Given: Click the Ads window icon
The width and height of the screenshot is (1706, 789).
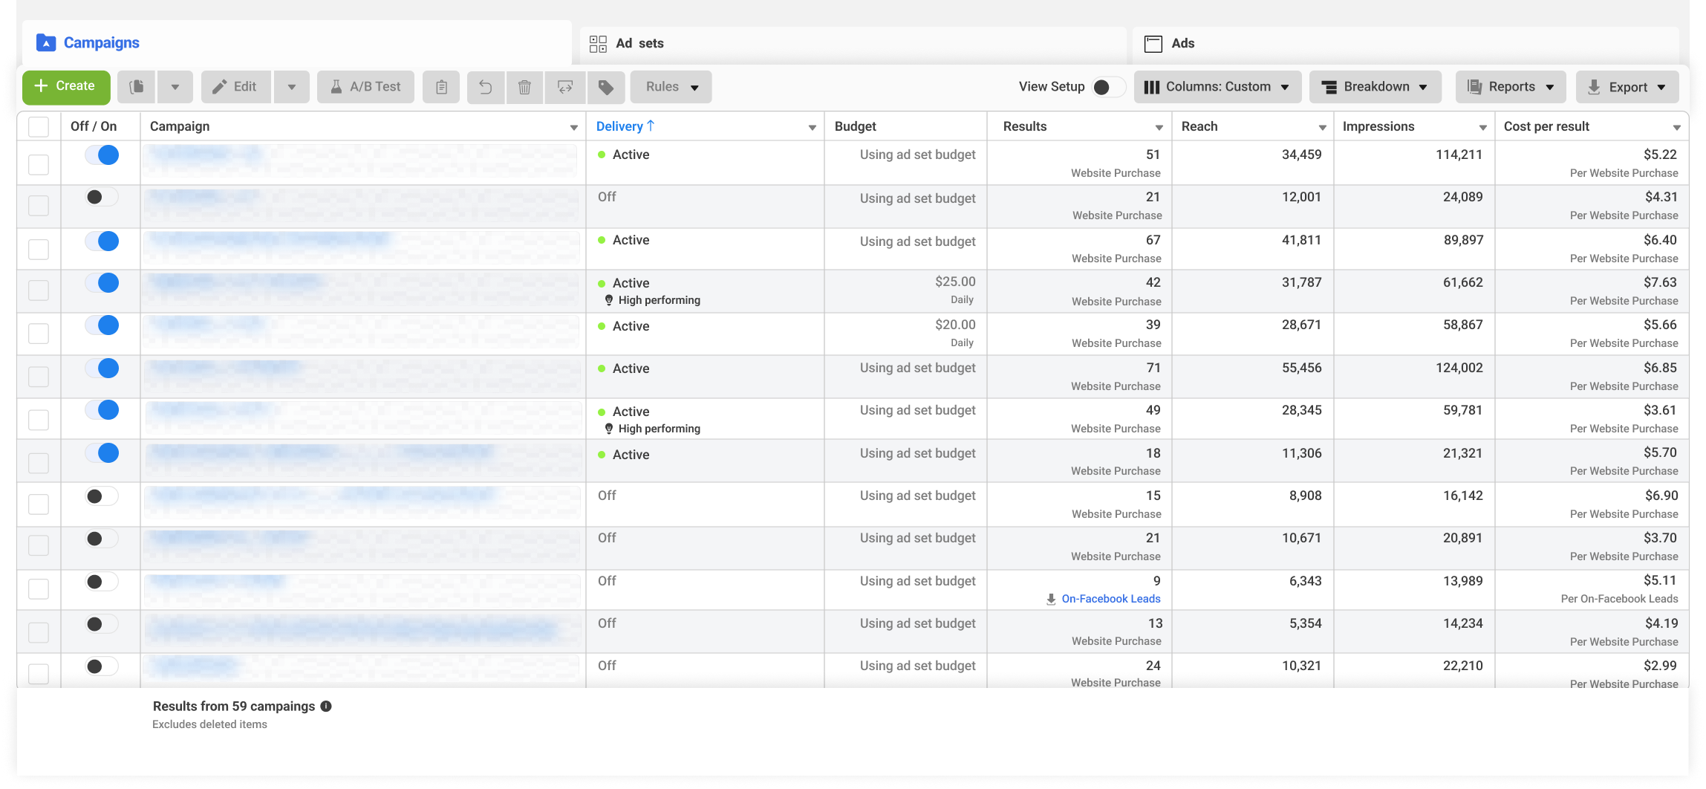Looking at the screenshot, I should pyautogui.click(x=1153, y=44).
